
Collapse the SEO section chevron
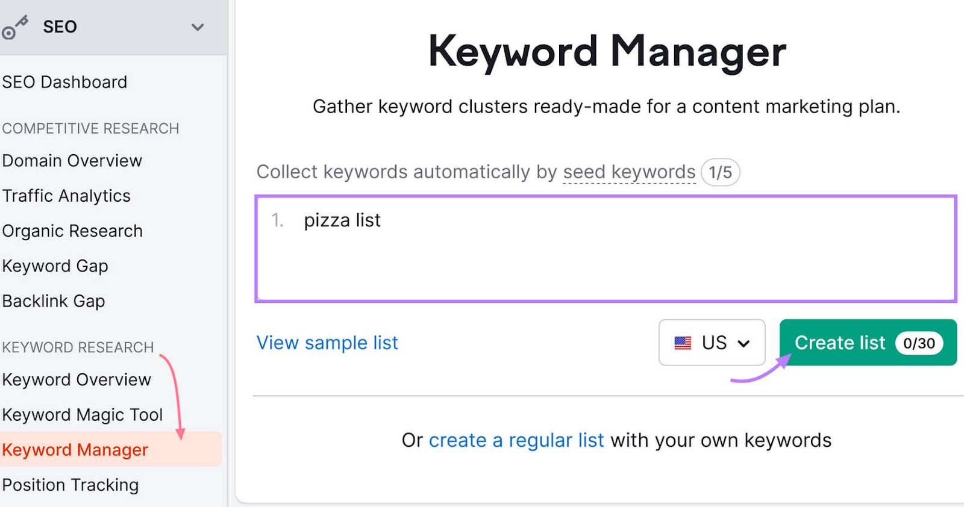click(x=198, y=26)
